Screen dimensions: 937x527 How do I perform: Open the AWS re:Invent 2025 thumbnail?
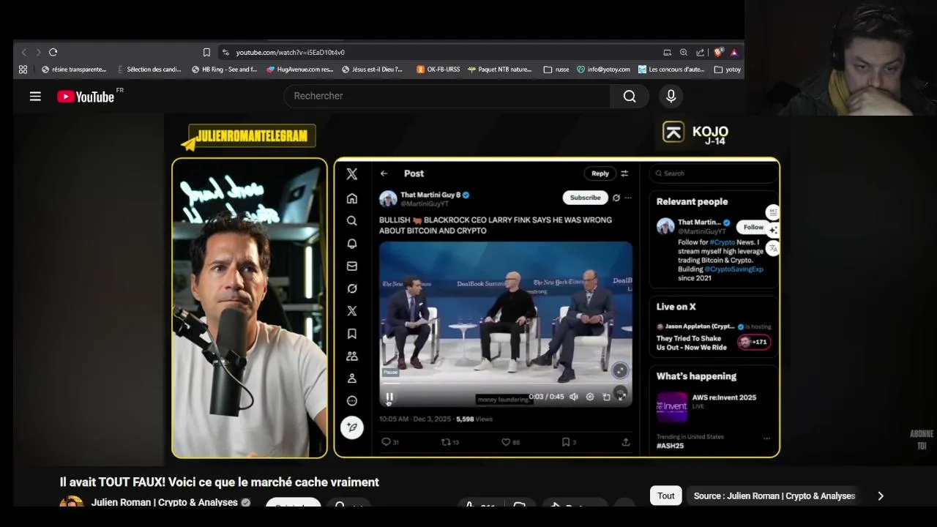[x=672, y=407]
